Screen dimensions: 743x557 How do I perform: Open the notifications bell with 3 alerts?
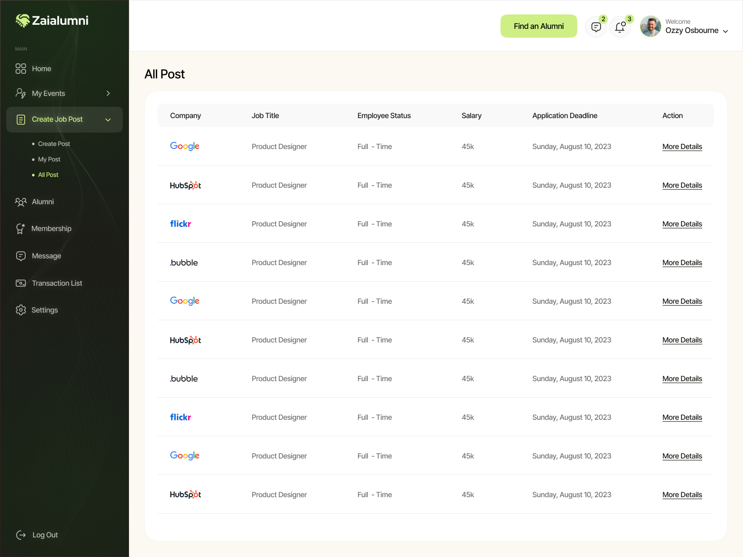click(620, 26)
